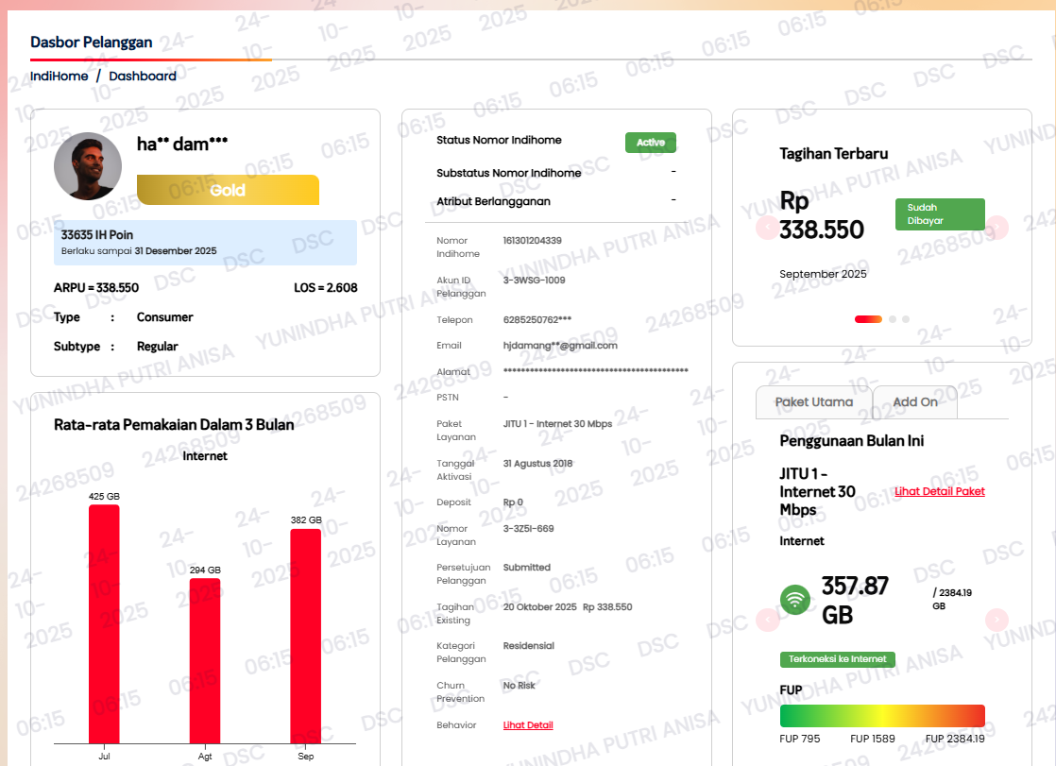Click the Nomor Indihome value 161301204339
The width and height of the screenshot is (1056, 766).
click(x=532, y=241)
